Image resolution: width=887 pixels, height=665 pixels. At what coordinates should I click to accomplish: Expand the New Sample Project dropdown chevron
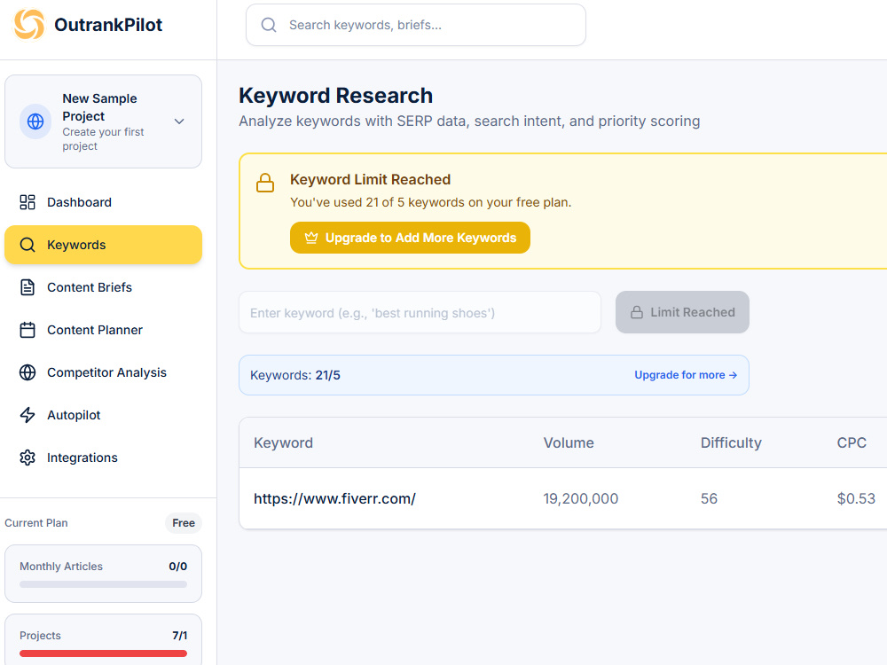point(179,121)
